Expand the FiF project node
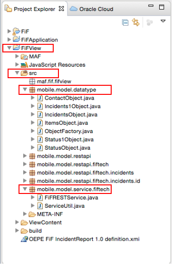The width and height of the screenshot is (172, 264). [x=9, y=31]
